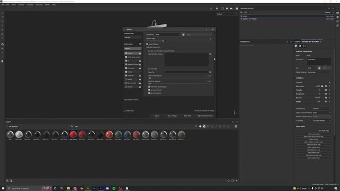
Task: Open the Size dropdown in General Properties
Action: (312, 68)
